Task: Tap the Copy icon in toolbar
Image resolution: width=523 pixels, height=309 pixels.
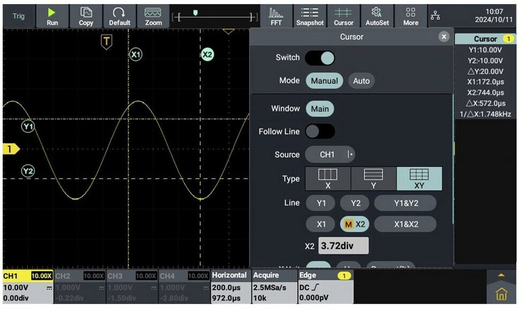Action: coord(86,16)
